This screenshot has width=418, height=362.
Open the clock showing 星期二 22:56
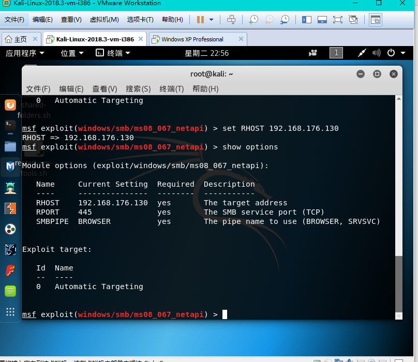pyautogui.click(x=207, y=53)
